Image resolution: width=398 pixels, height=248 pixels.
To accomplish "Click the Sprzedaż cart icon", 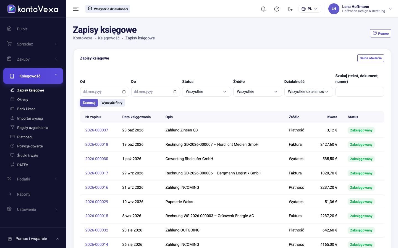I will click(9, 44).
